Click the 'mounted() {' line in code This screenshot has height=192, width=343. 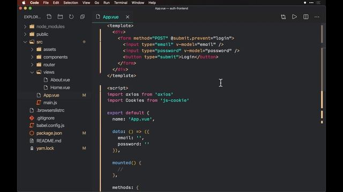pyautogui.click(x=127, y=163)
